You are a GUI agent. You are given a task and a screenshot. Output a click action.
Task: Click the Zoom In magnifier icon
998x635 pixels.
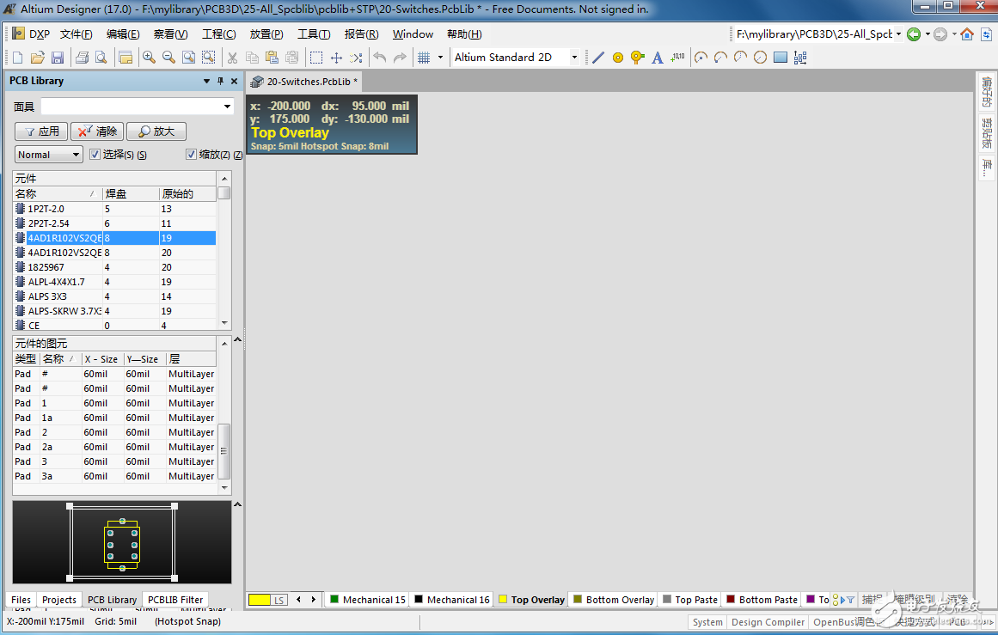click(x=149, y=58)
